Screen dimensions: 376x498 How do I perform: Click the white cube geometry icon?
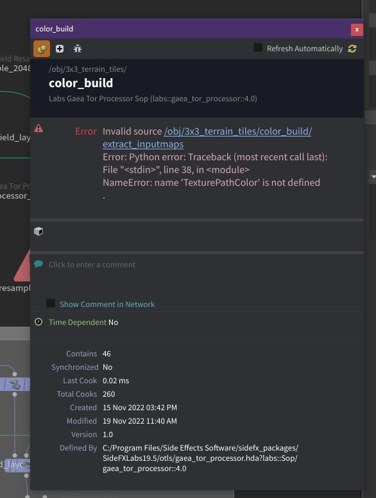pos(38,231)
